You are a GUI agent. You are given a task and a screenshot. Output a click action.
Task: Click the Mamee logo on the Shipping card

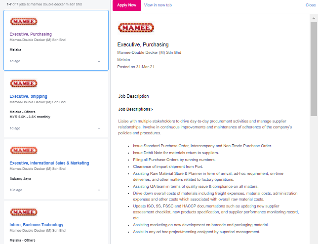[24, 83]
